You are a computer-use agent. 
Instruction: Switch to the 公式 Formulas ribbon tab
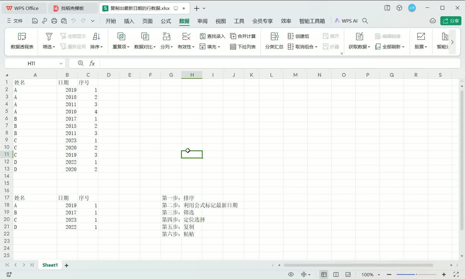click(166, 21)
